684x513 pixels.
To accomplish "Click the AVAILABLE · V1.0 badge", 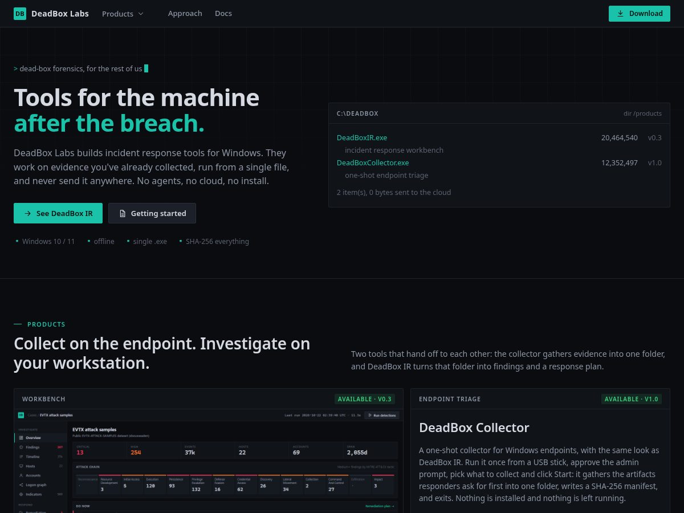I will [632, 399].
